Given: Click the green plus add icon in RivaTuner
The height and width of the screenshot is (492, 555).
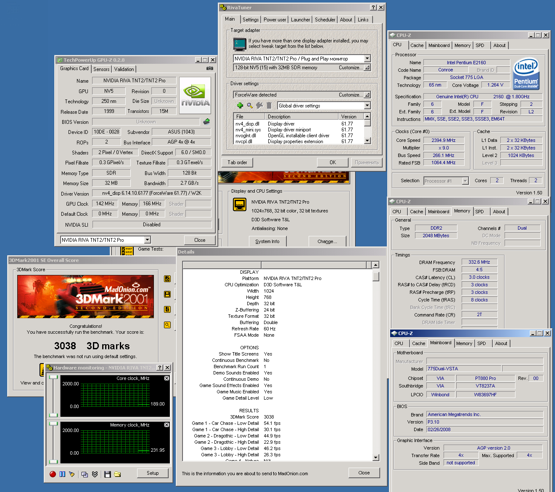Looking at the screenshot, I should tap(240, 105).
